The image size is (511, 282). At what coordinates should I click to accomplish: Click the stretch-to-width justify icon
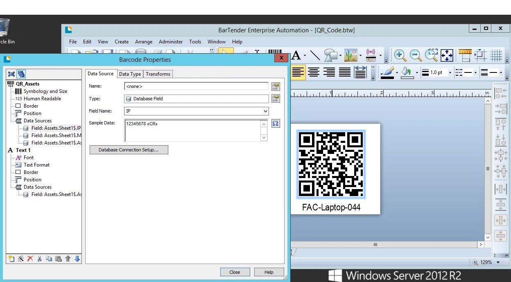(360, 72)
